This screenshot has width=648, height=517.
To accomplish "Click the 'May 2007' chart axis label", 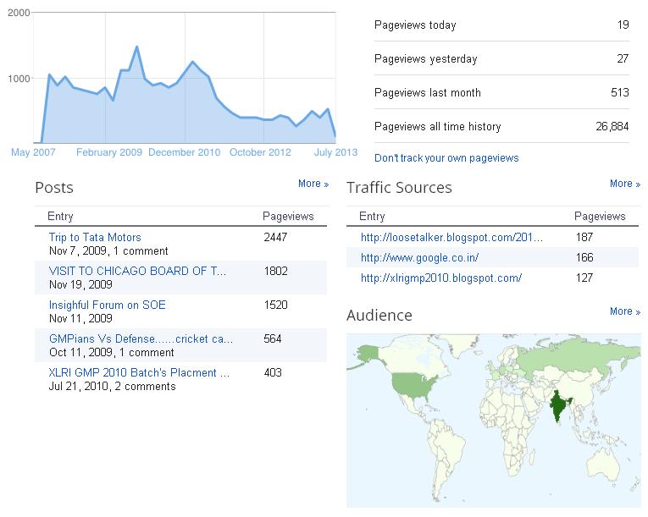I will pos(33,152).
